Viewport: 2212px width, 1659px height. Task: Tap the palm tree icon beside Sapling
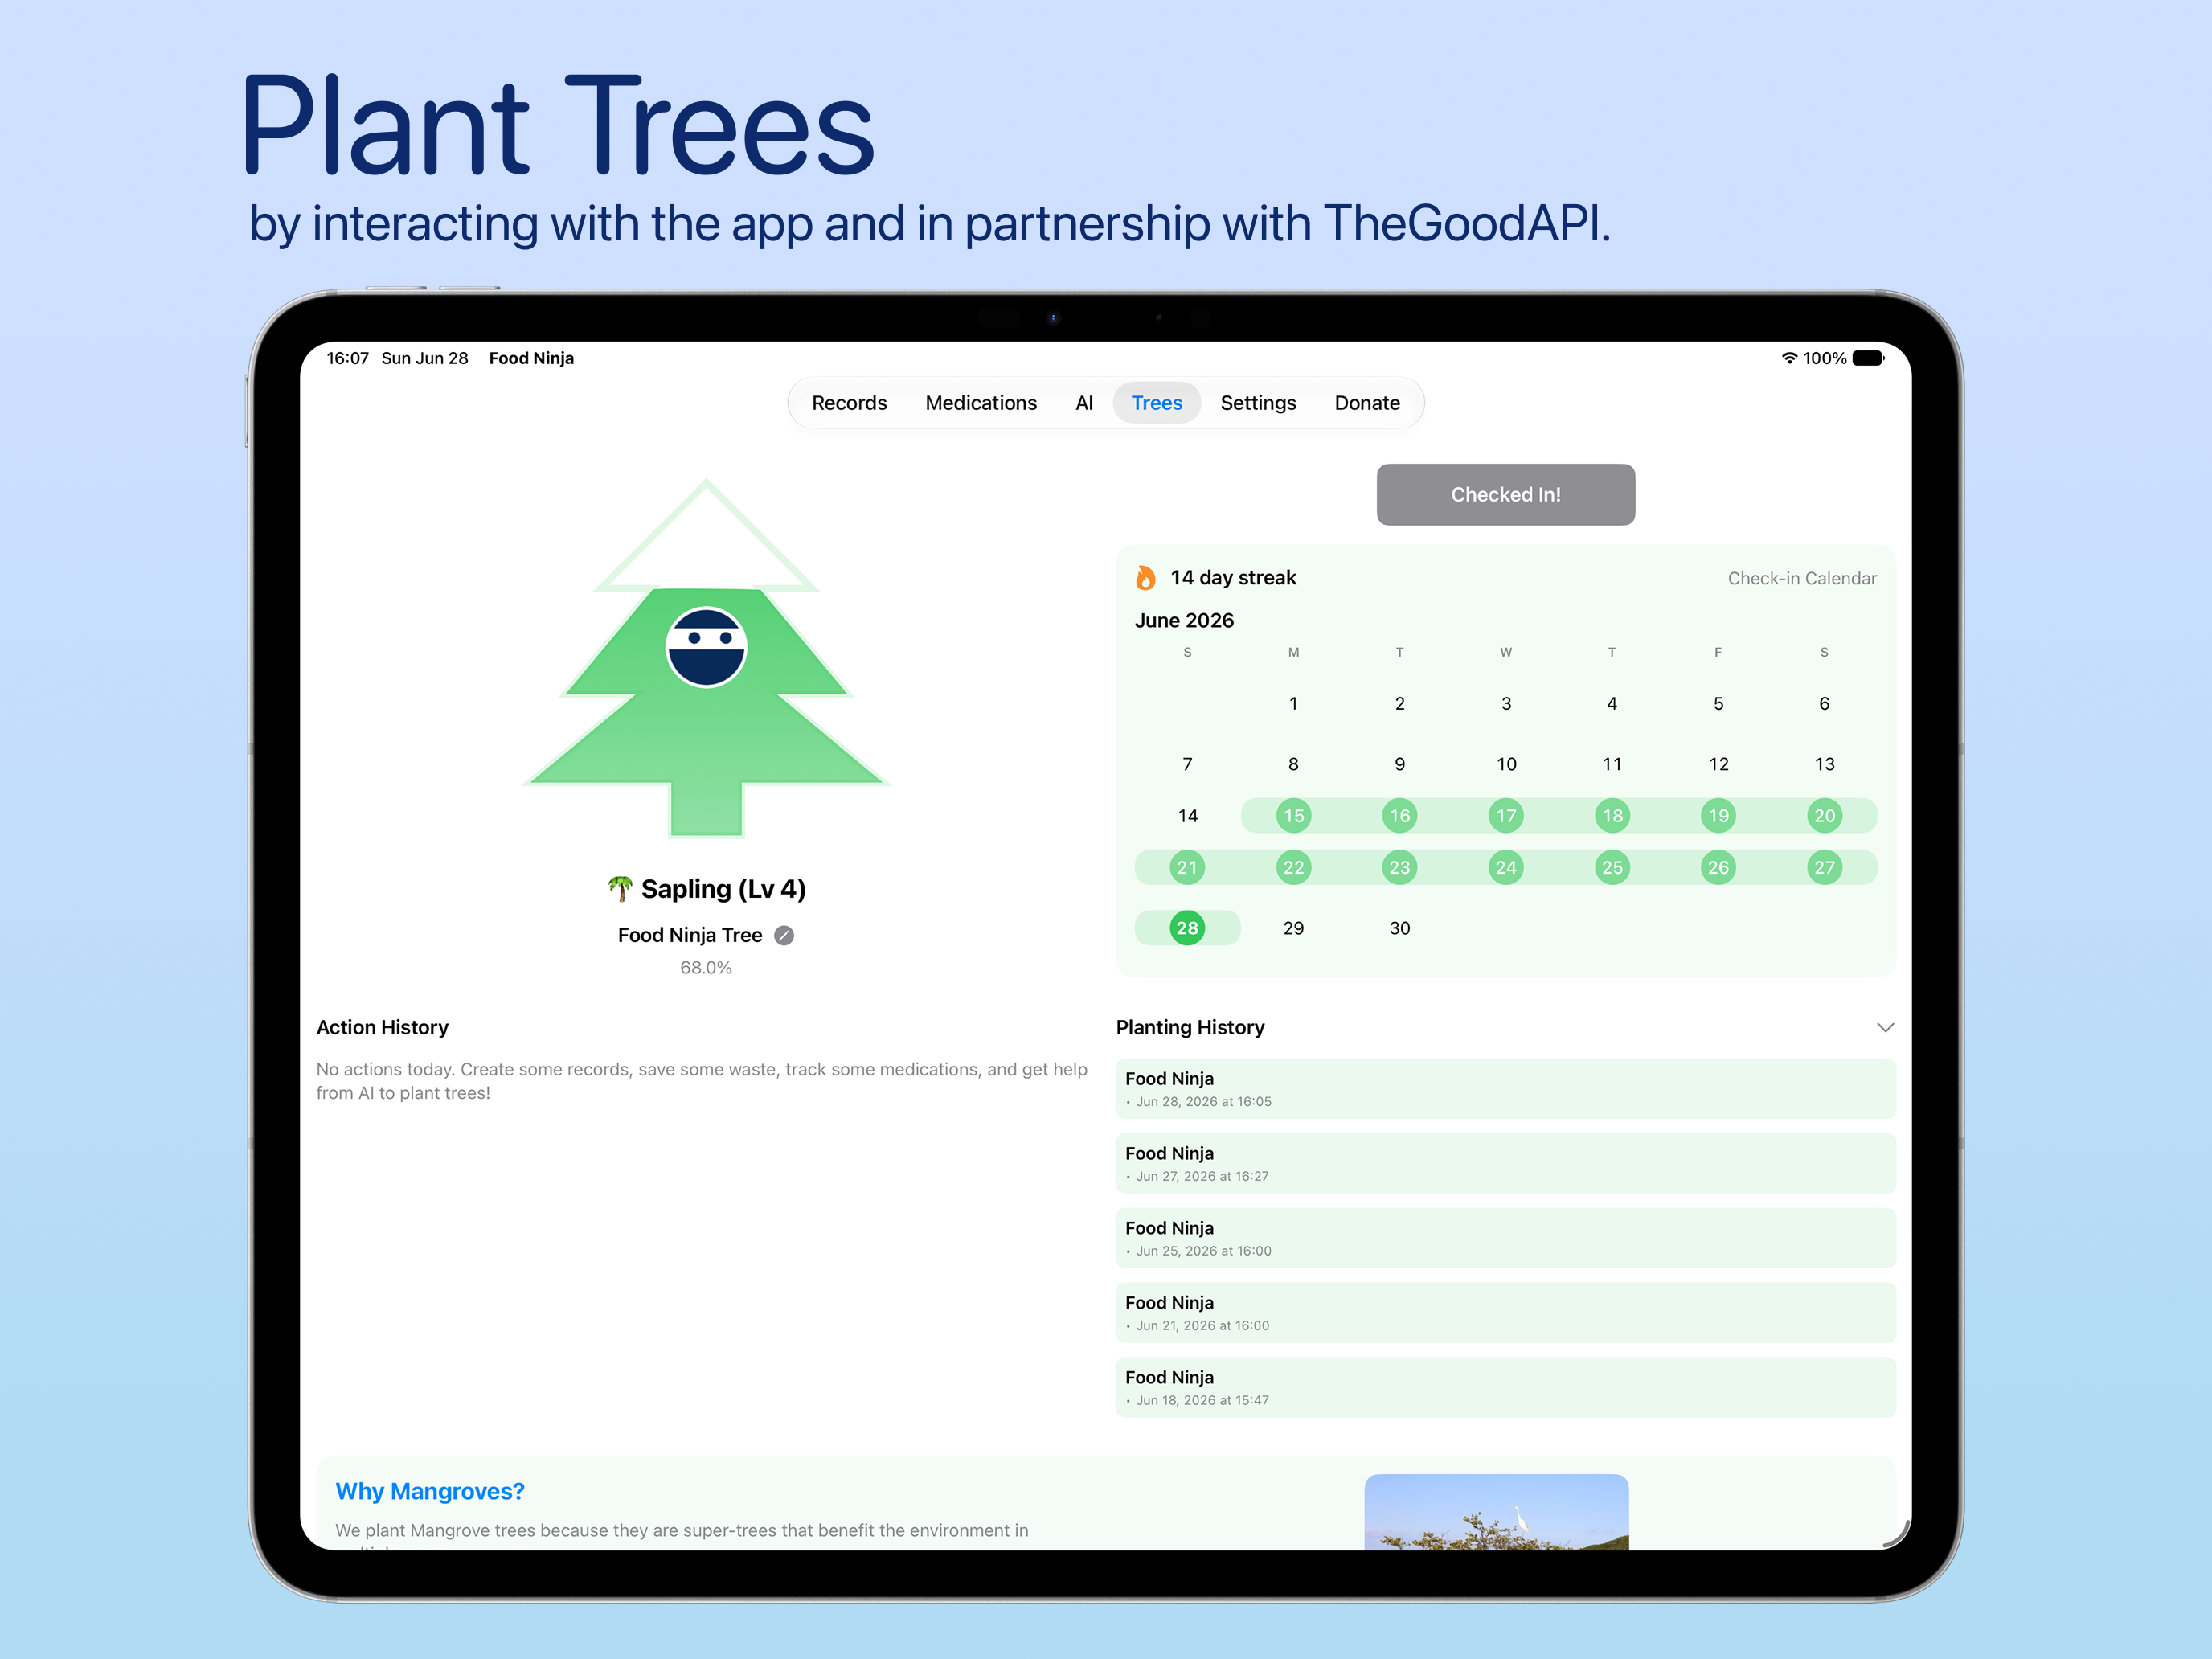[x=620, y=888]
